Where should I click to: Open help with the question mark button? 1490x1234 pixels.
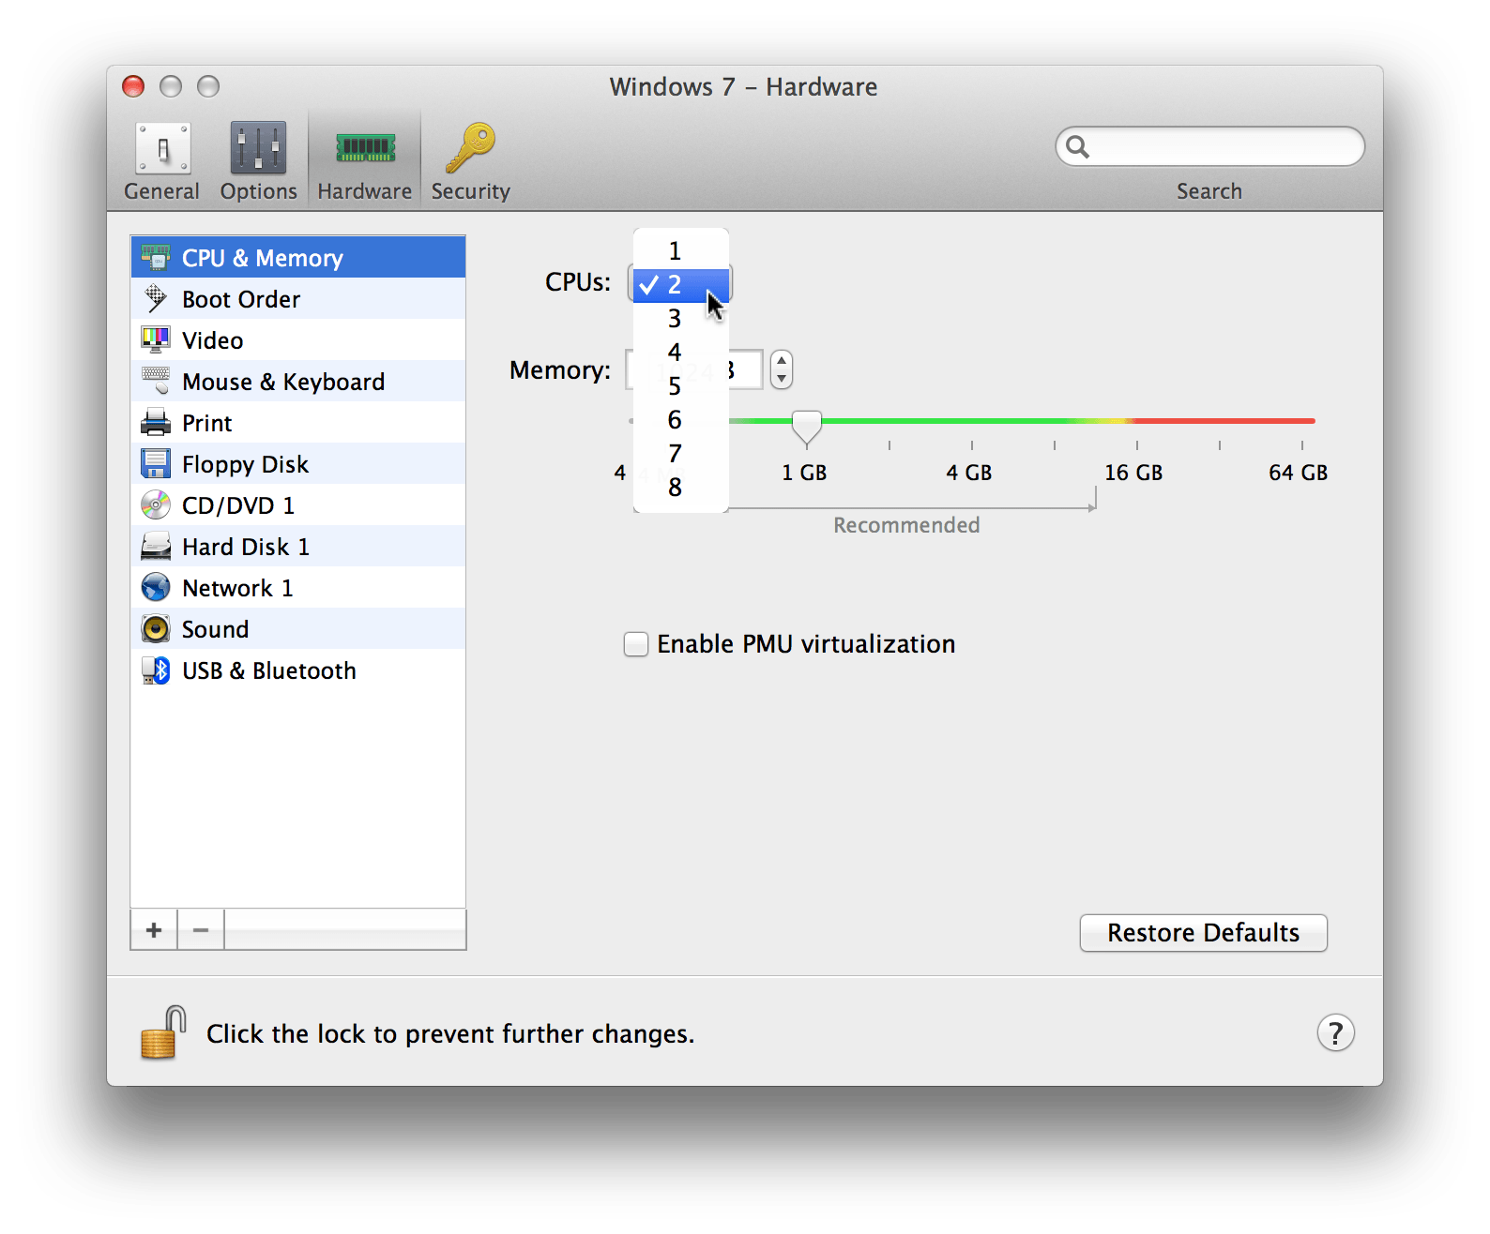[x=1335, y=1032]
